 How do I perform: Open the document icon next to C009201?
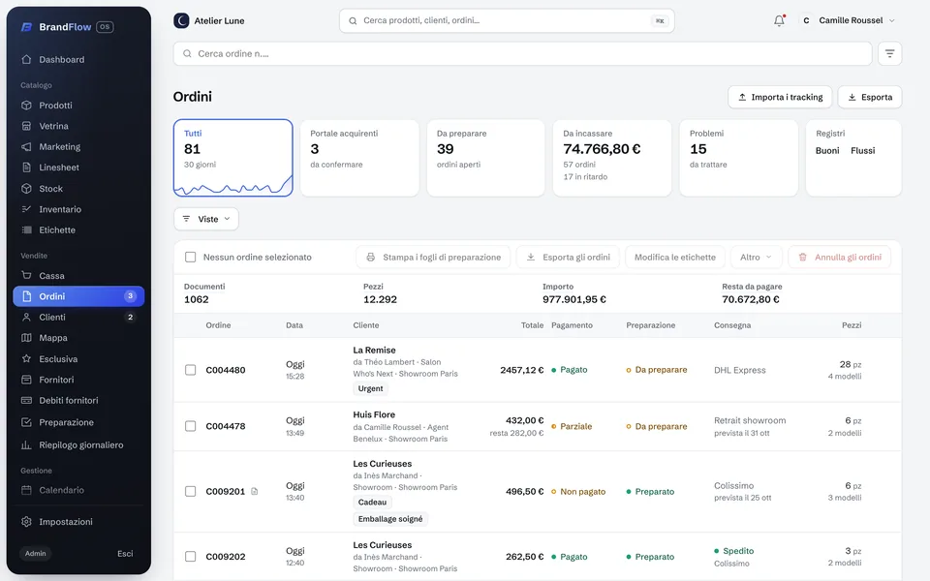point(255,492)
